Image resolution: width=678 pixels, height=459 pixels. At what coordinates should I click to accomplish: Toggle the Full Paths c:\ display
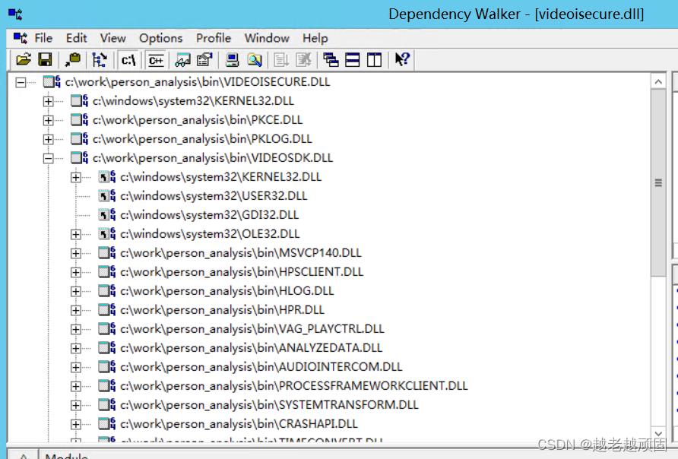(x=127, y=59)
